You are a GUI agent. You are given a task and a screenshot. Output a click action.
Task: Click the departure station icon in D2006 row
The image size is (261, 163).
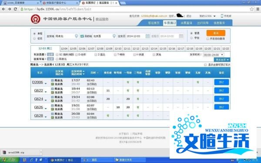pyautogui.click(x=53, y=80)
